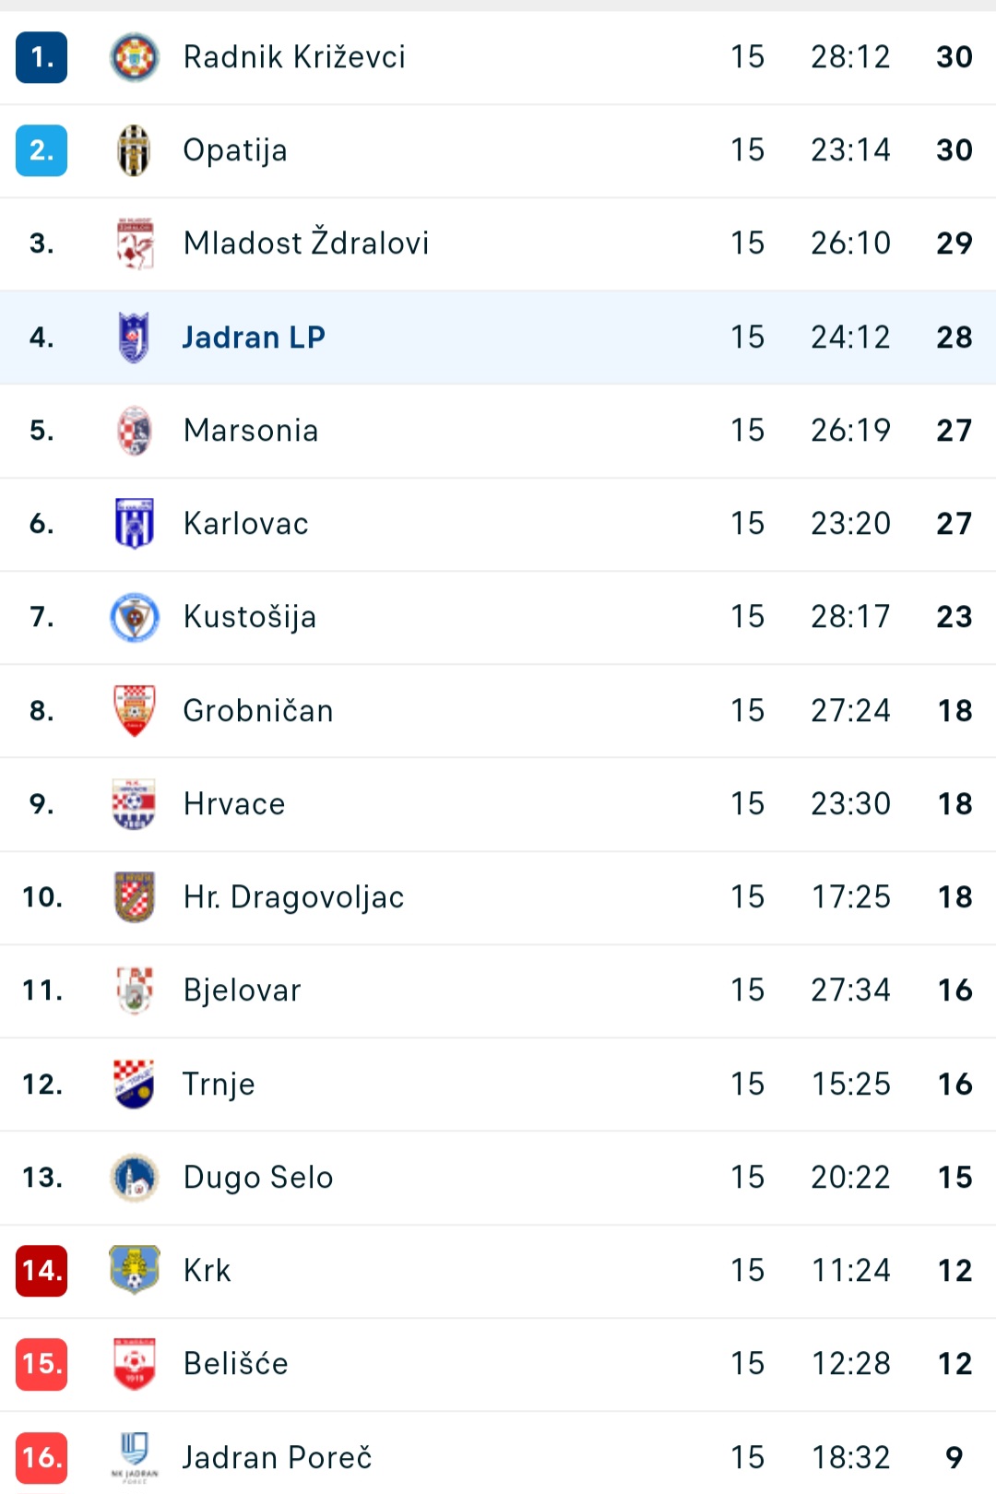996x1494 pixels.
Task: Open the Dugo Selo team name
Action: coord(258,1178)
